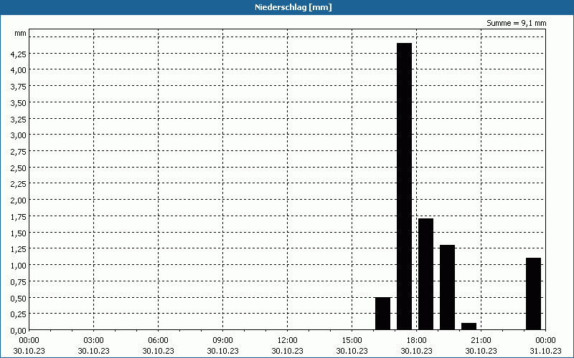574x358 pixels.
Task: Click the 4,25 y-axis label
Action: point(19,54)
